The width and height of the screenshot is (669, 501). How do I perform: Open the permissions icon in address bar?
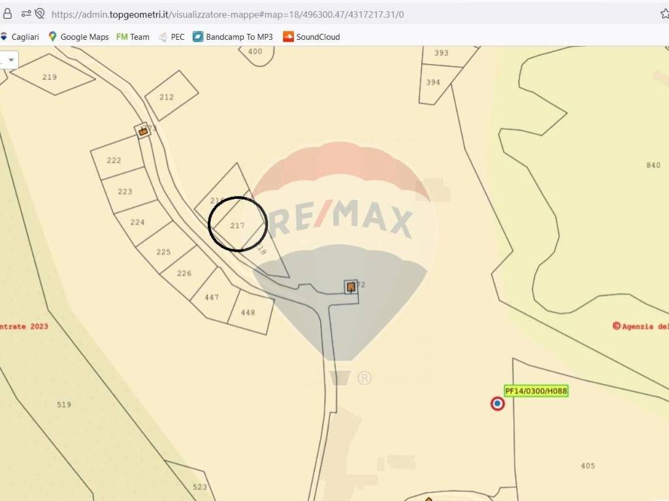pyautogui.click(x=25, y=14)
